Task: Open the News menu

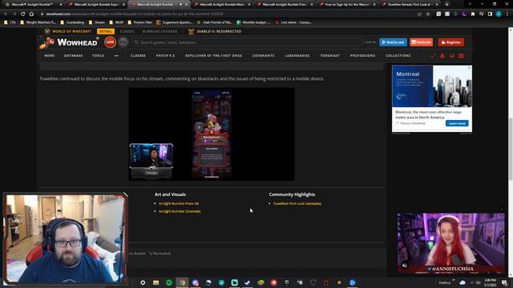Action: coord(50,55)
